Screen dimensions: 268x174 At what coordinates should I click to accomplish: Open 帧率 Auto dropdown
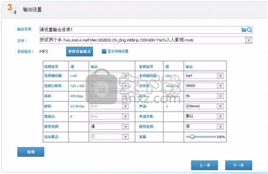(x=125, y=106)
